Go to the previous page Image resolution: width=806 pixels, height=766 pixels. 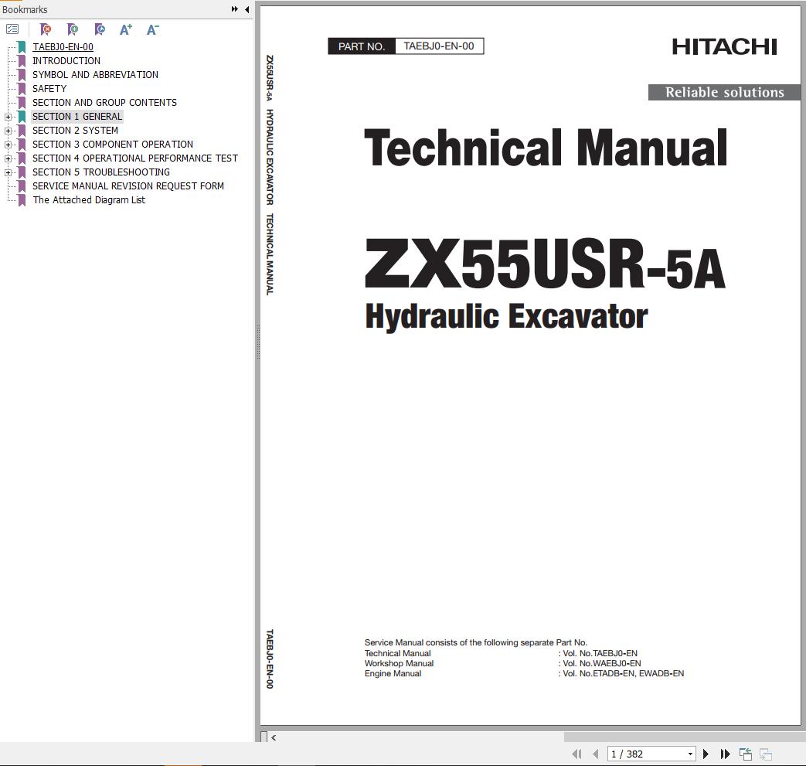[595, 754]
